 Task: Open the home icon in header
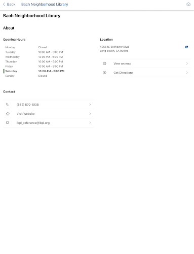pyautogui.click(x=188, y=4)
